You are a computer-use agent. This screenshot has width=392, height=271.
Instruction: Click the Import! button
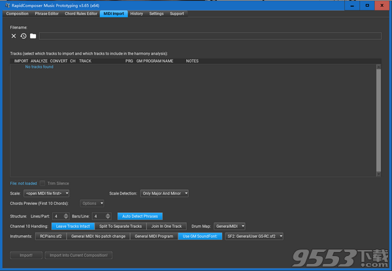click(26, 255)
